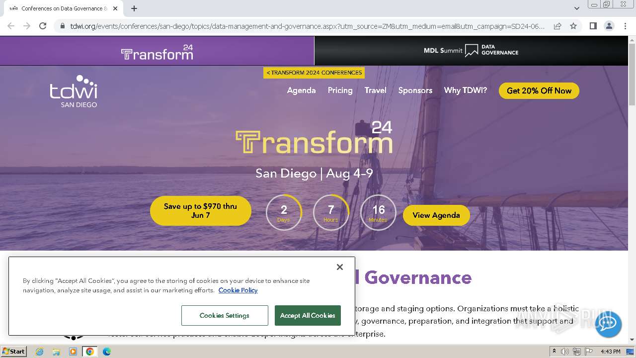Click the taskbar clock showing 4:43 PM

tap(611, 352)
